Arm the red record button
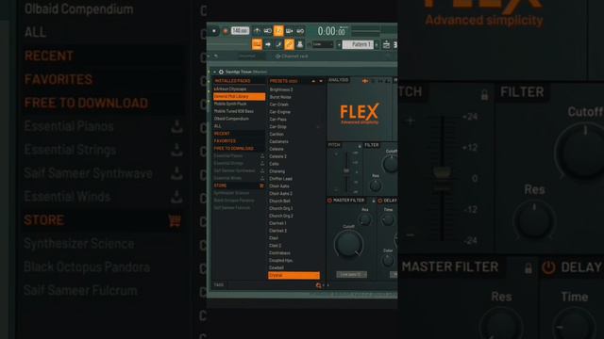The width and height of the screenshot is (604, 339). (226, 31)
